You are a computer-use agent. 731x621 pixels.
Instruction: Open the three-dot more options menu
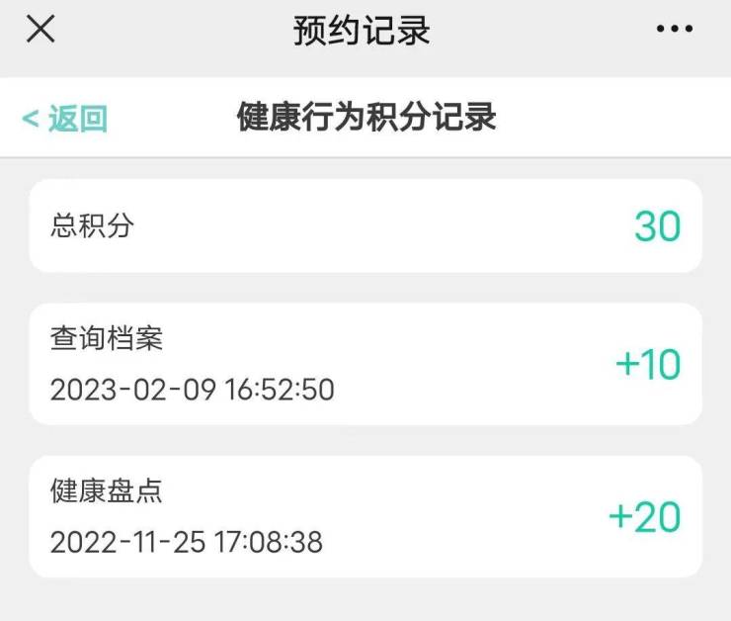coord(675,30)
